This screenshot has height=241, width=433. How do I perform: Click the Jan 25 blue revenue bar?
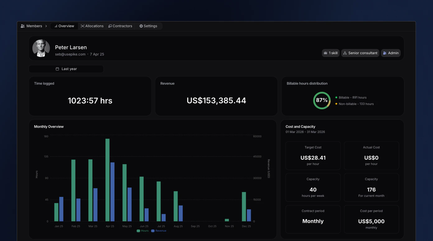[61, 209]
